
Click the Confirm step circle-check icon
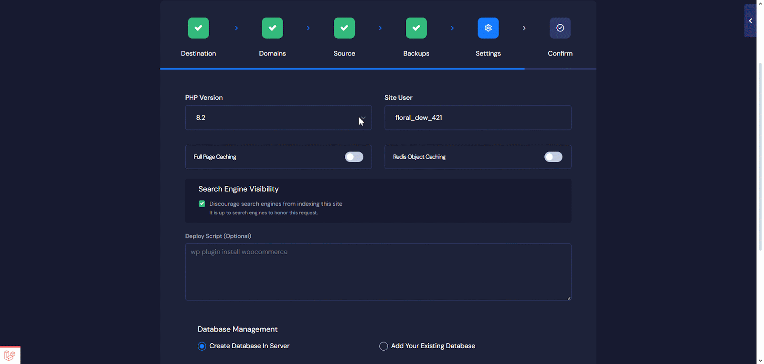click(x=560, y=28)
